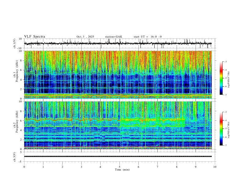Select the ch.2 color bar's log(PSD) label
The image size is (242, 187).
(229, 130)
